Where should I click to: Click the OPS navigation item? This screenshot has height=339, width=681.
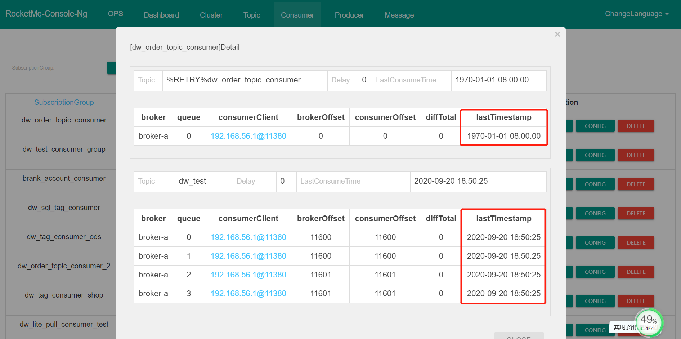tap(115, 14)
